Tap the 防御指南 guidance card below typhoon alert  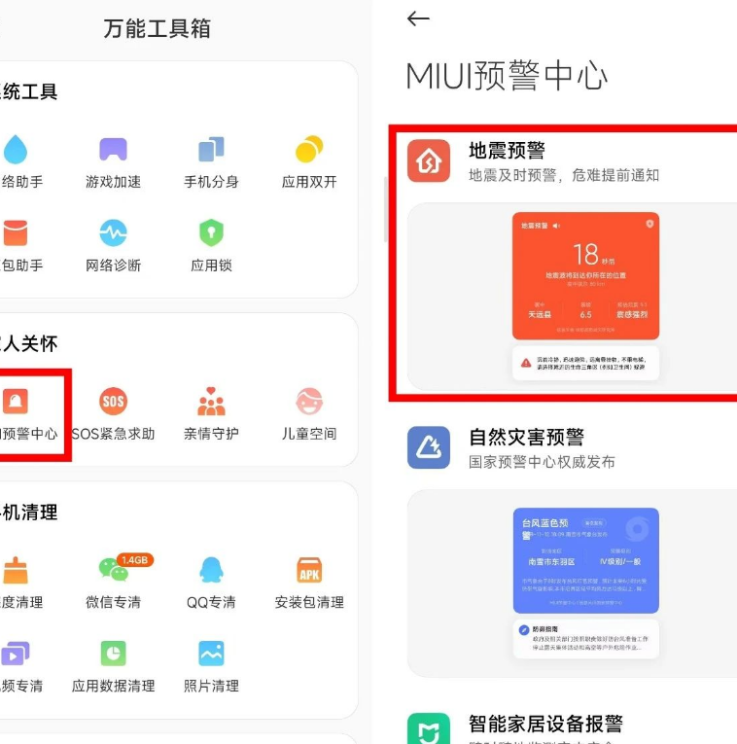585,639
